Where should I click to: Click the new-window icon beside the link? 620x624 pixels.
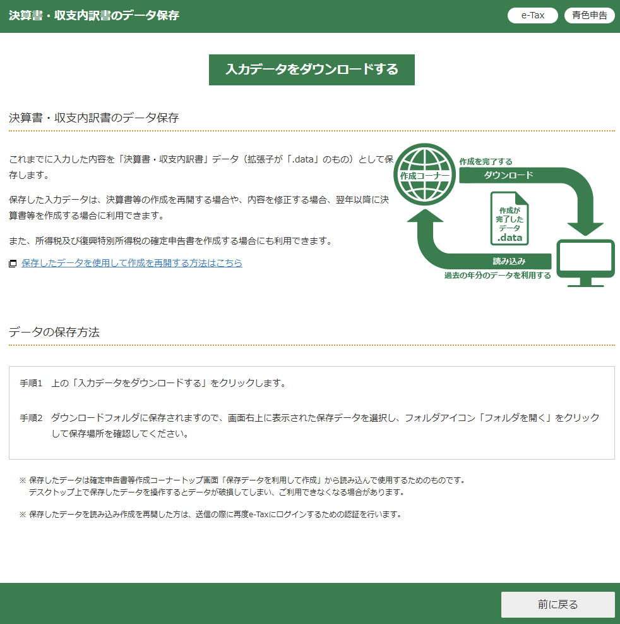(x=13, y=264)
